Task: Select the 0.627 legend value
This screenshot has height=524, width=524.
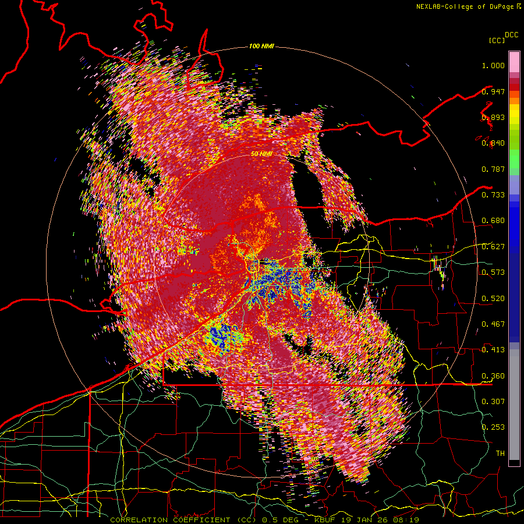Action: [493, 247]
